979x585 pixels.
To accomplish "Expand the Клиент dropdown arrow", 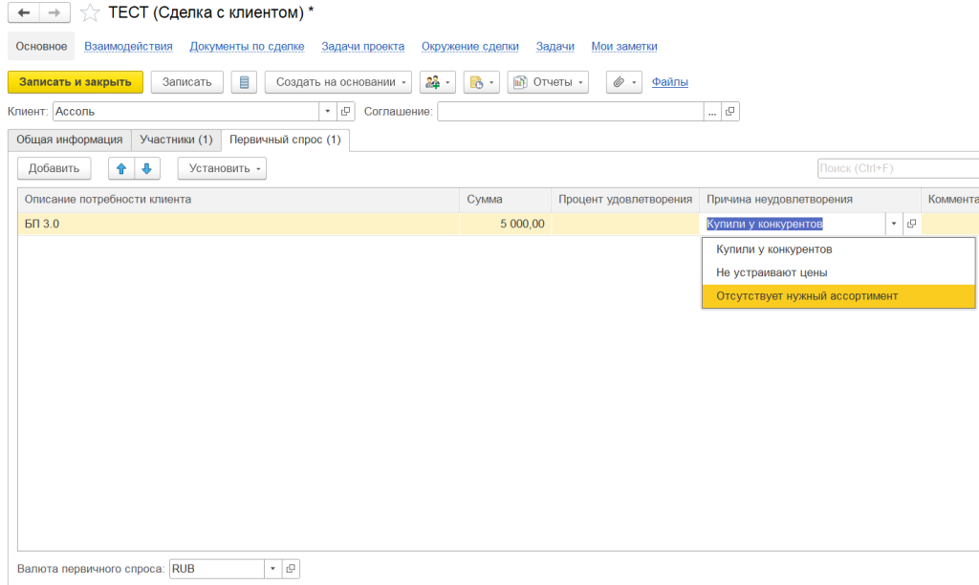I will (328, 112).
